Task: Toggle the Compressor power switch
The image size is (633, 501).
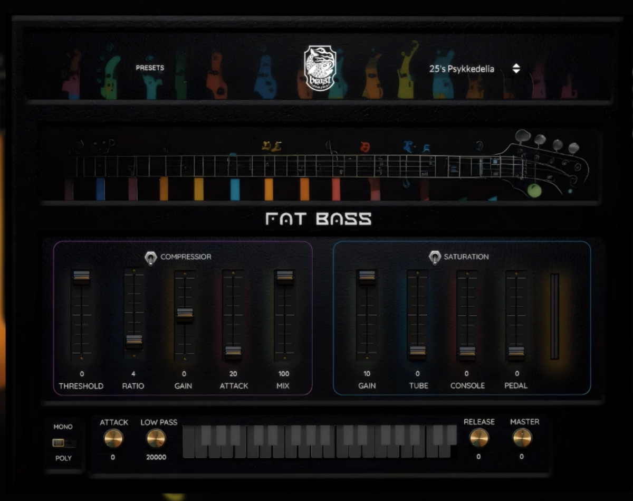Action: [151, 258]
